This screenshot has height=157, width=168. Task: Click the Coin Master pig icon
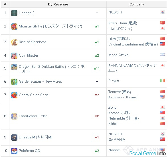click(14, 56)
